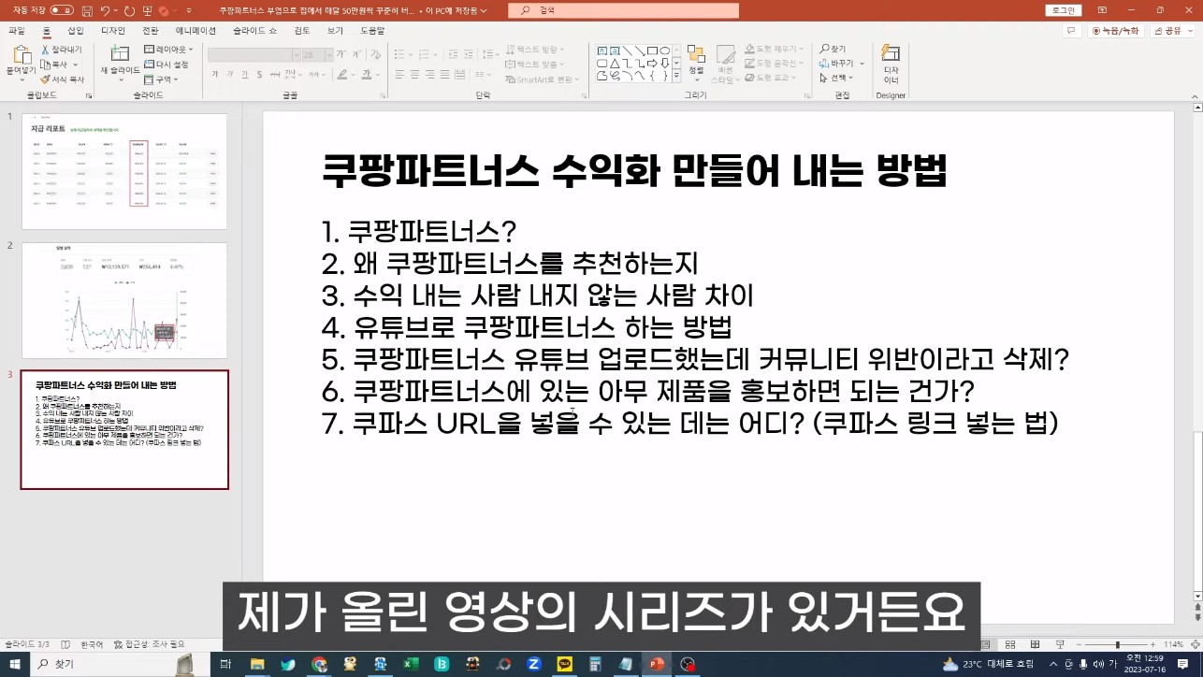
Task: Open the Layout (레이아웃) dropdown
Action: [x=169, y=50]
